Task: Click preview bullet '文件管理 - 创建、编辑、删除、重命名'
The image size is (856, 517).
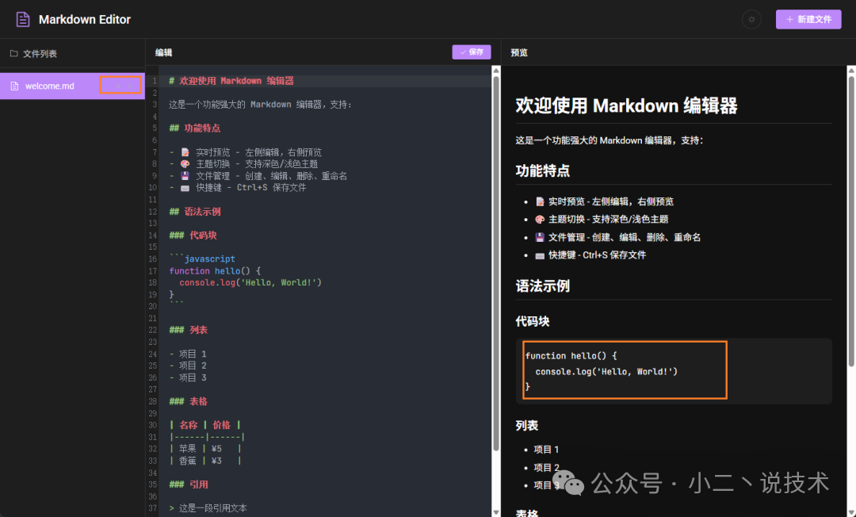Action: click(x=617, y=237)
